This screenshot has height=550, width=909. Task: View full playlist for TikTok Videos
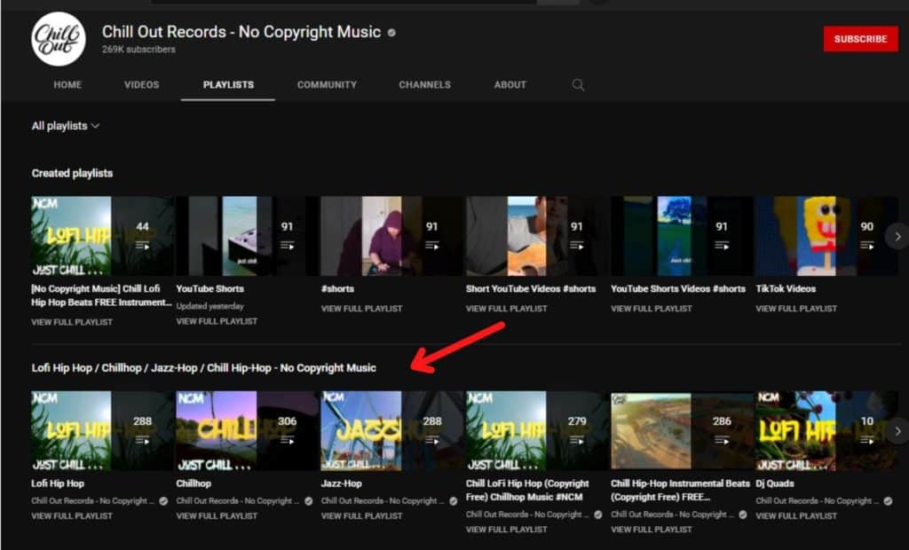coord(796,309)
